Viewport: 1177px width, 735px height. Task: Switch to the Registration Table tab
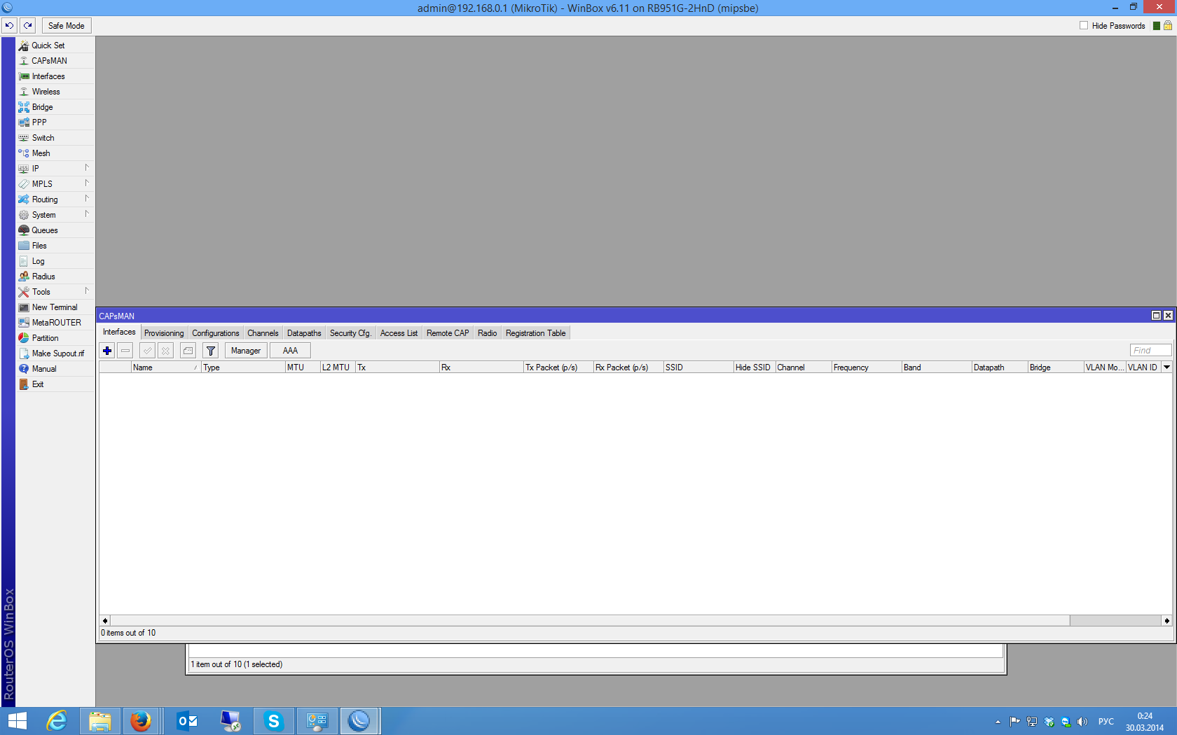pos(536,333)
